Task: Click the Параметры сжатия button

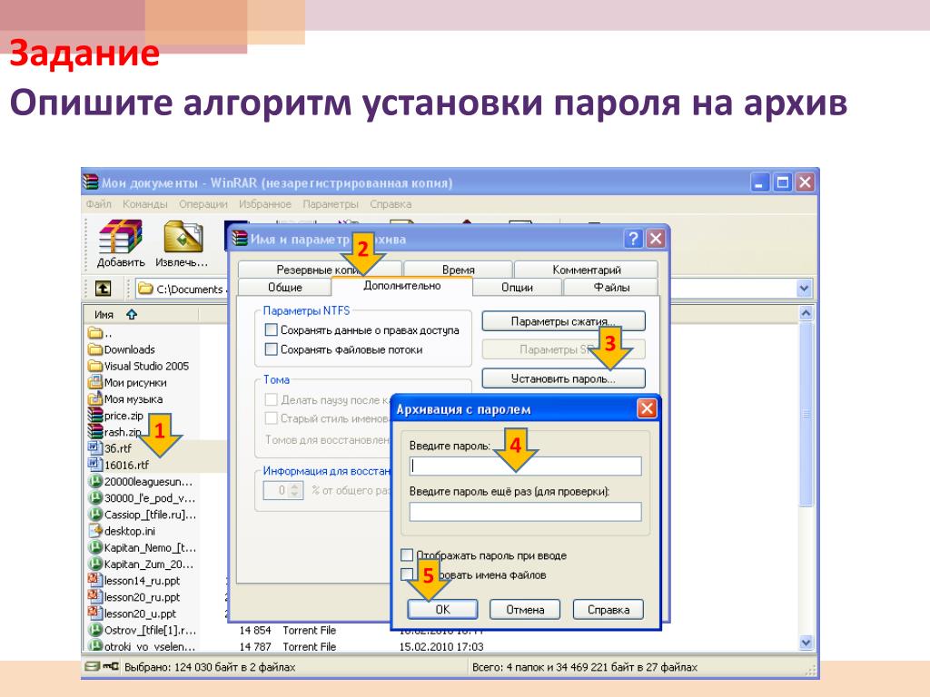Action: coord(563,321)
